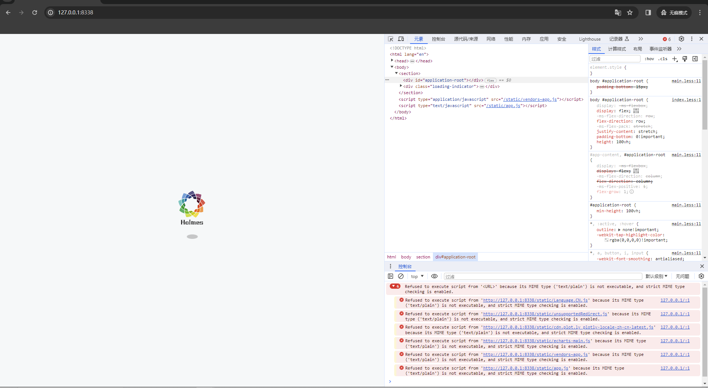The image size is (708, 388).
Task: Open unsupportedRedirect.js URL in console
Action: (545, 314)
